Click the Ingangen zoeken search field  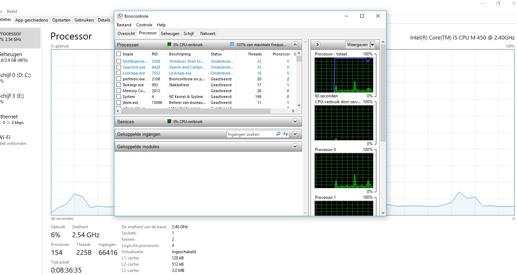[x=251, y=134]
